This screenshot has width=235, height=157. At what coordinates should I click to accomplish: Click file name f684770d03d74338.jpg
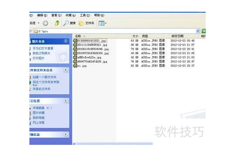[x=92, y=62]
